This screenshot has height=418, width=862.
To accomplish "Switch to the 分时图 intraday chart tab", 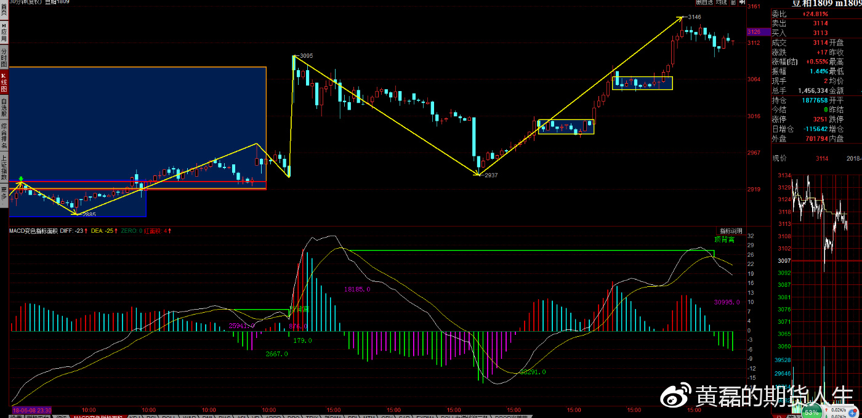I will pos(4,57).
